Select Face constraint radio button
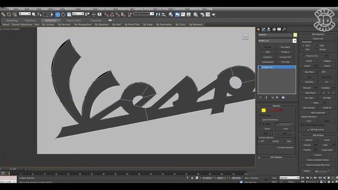 [304, 50]
